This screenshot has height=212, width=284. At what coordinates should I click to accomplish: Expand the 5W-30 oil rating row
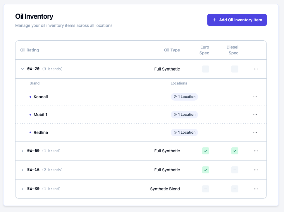coord(23,189)
